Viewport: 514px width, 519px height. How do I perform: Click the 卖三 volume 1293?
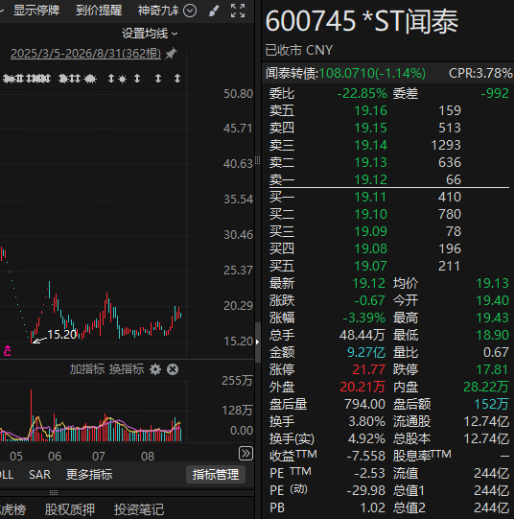pyautogui.click(x=446, y=145)
